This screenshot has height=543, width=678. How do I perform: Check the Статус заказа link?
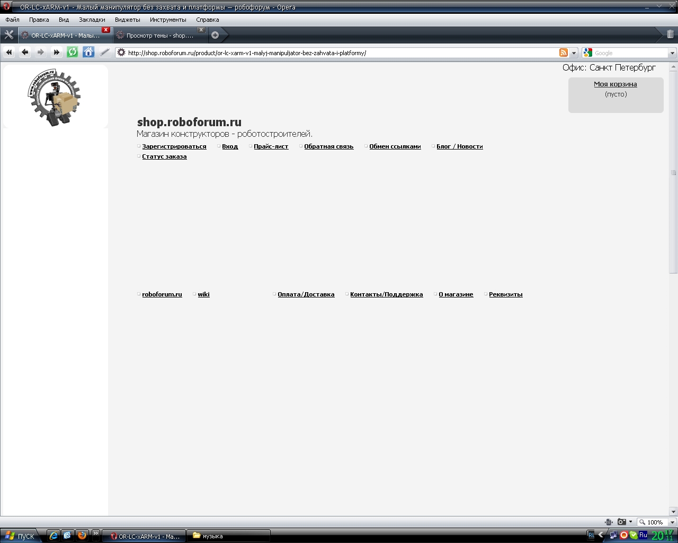[164, 156]
